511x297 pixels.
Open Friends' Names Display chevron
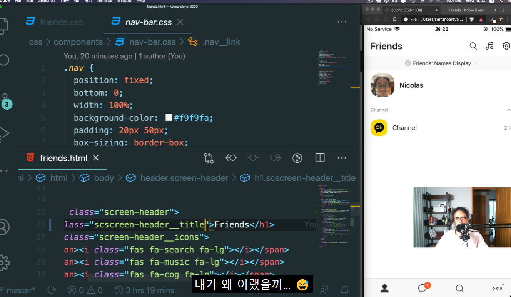476,63
